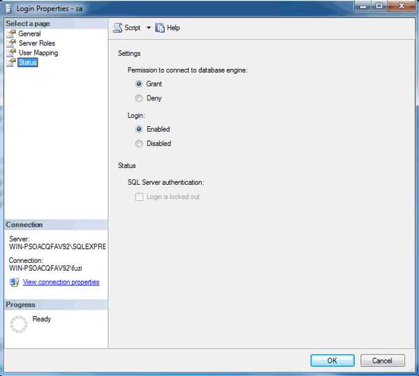Image resolution: width=419 pixels, height=376 pixels.
Task: Click the Login Properties window icon
Action: 8,9
